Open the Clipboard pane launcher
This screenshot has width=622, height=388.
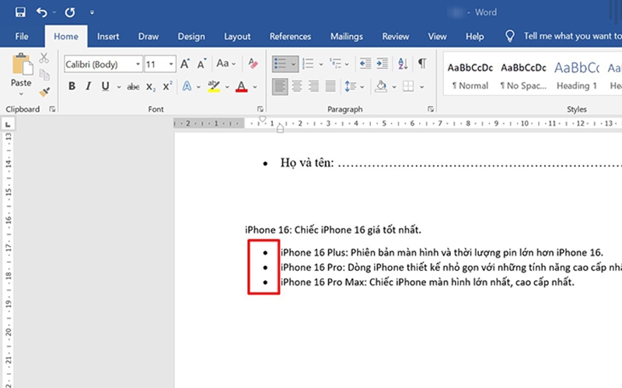tap(52, 109)
